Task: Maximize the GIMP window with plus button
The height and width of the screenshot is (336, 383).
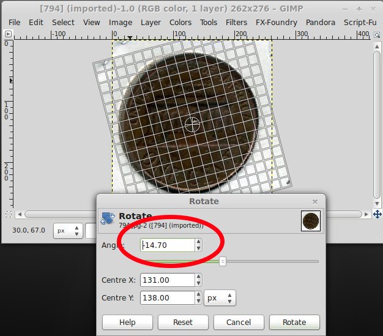Action: click(x=359, y=9)
